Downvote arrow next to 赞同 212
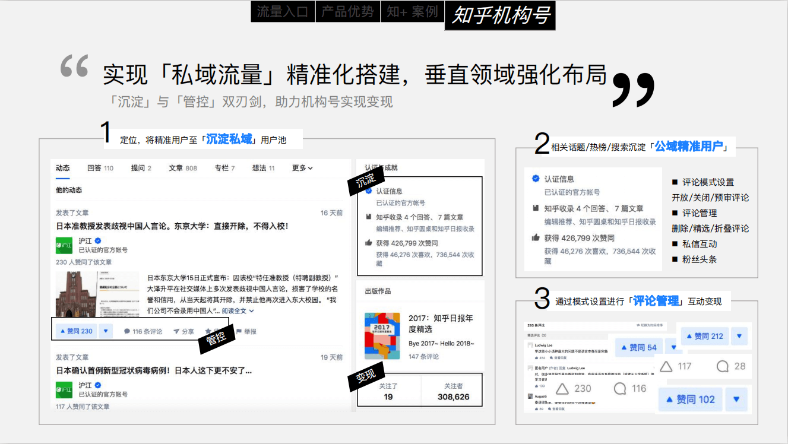The width and height of the screenshot is (788, 444). 739,336
